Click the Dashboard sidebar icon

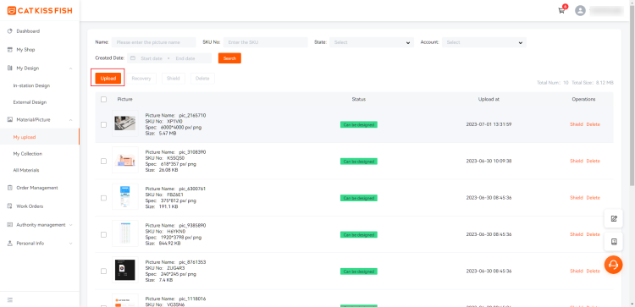coord(10,31)
